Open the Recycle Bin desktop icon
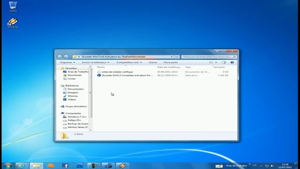300x169 pixels. click(13, 6)
